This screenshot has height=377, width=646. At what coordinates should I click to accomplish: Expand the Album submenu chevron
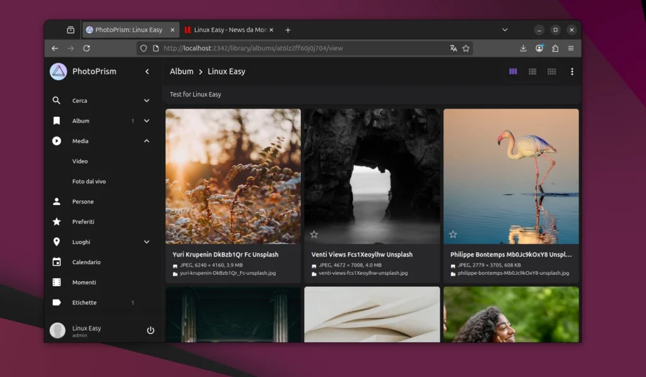pyautogui.click(x=146, y=121)
